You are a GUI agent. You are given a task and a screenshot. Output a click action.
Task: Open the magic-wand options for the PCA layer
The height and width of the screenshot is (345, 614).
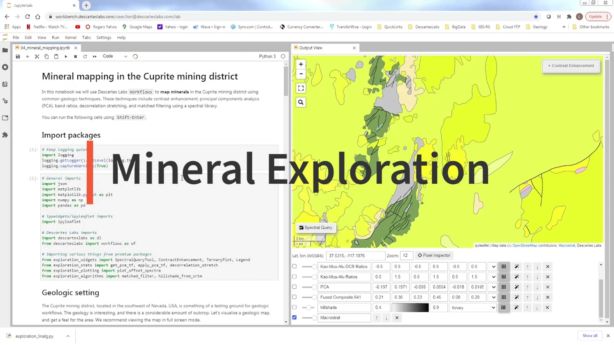(x=516, y=287)
